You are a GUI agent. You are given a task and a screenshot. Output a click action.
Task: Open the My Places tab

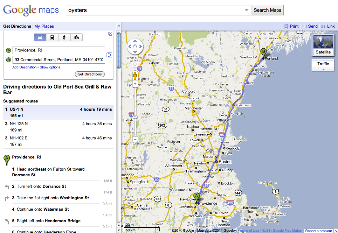44,26
